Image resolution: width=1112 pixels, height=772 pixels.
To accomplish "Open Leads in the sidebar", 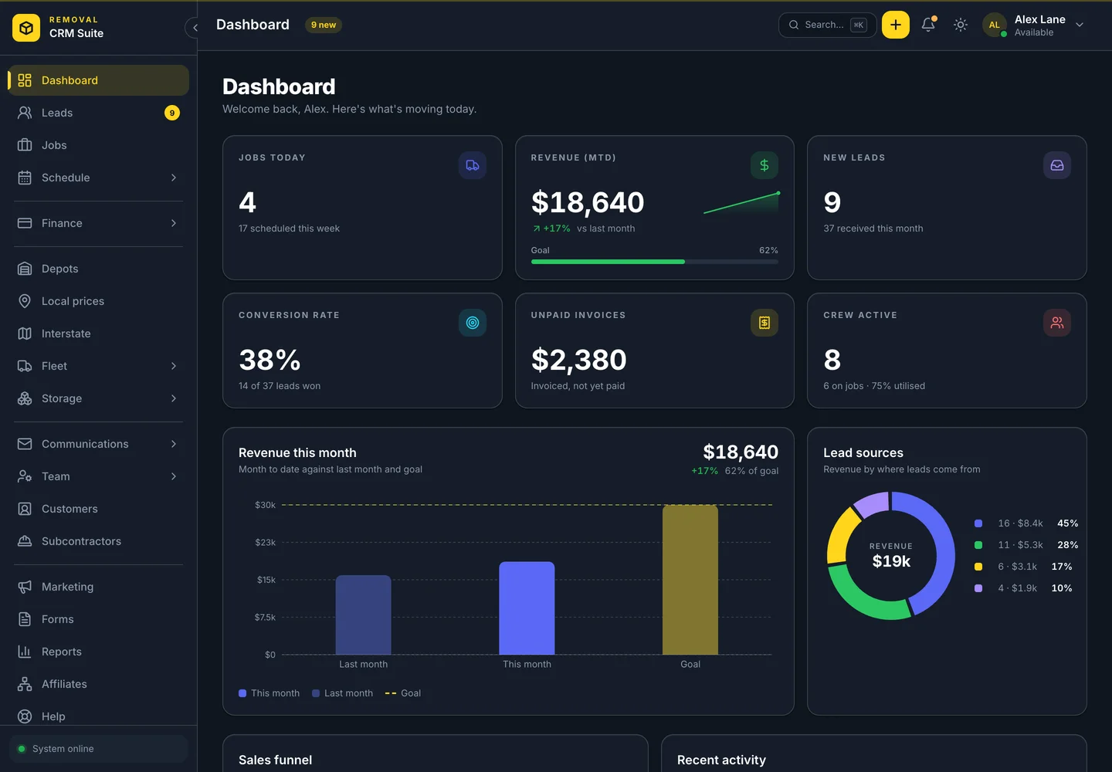I will pyautogui.click(x=98, y=113).
